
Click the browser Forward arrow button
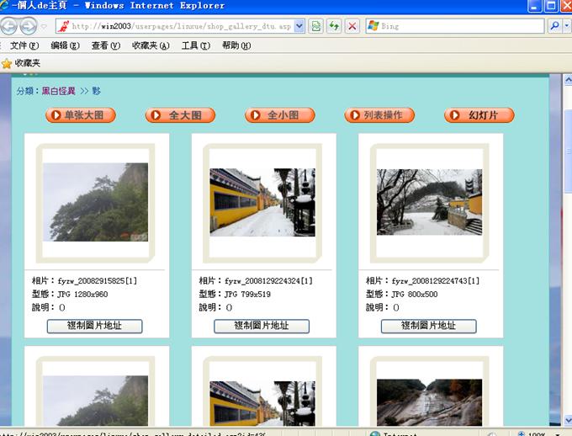[x=29, y=26]
